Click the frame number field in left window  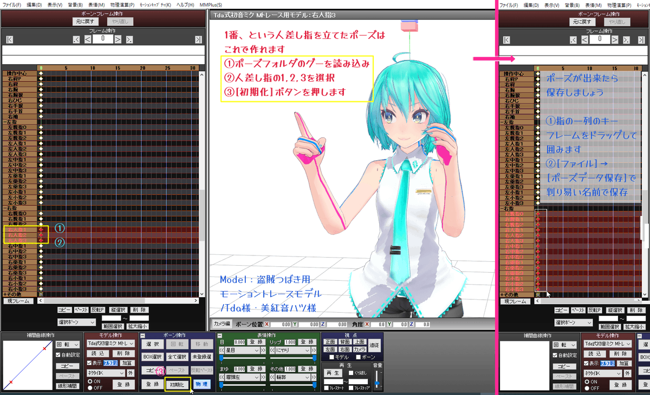coord(102,40)
